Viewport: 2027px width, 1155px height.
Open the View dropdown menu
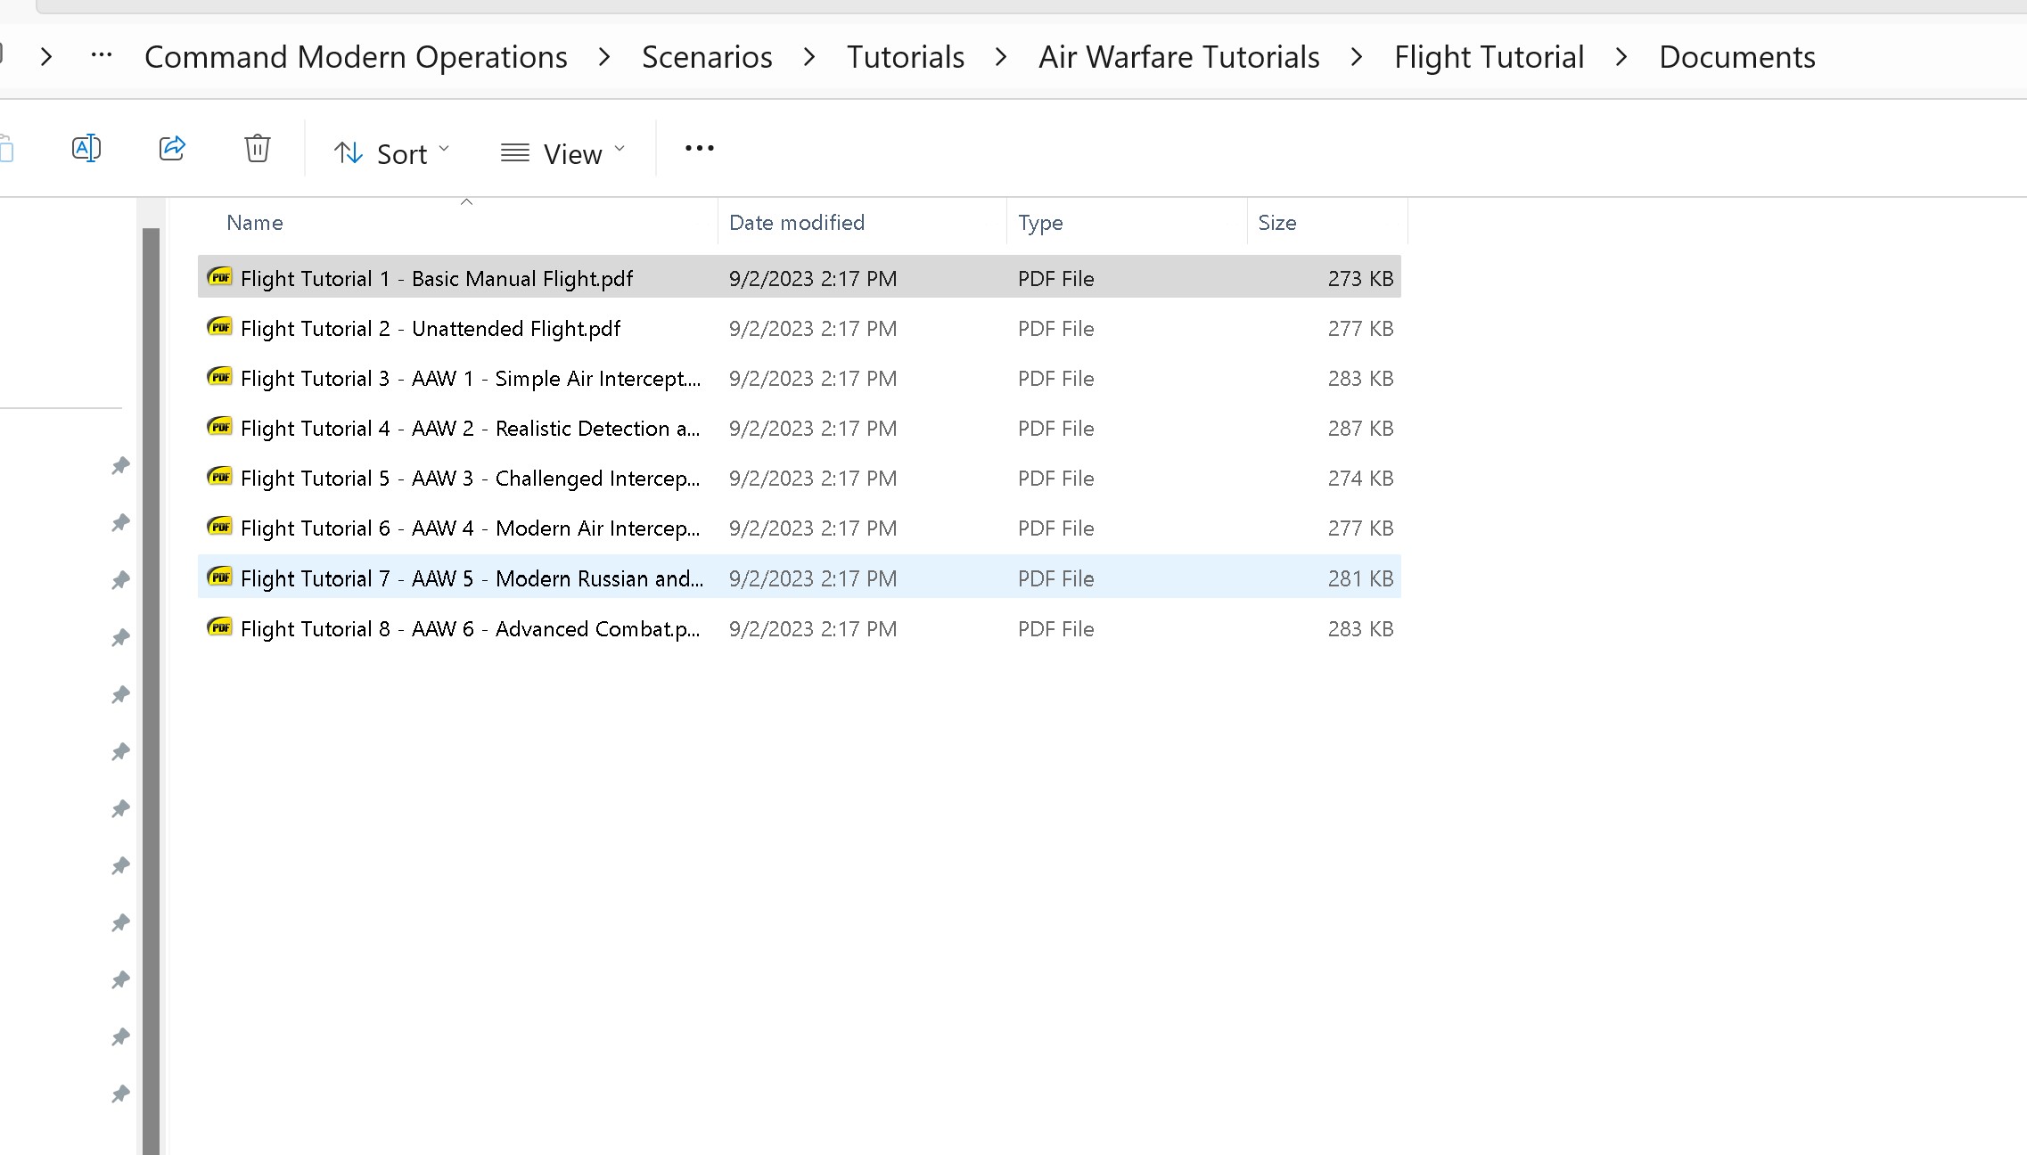click(562, 153)
